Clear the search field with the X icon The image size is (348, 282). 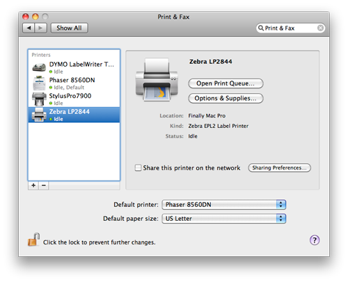coord(320,28)
